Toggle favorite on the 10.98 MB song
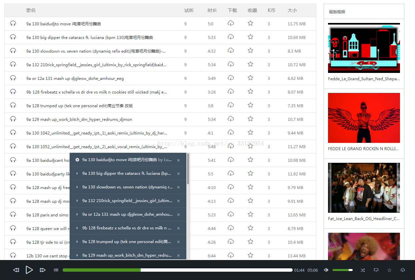Image resolution: width=415 pixels, height=280 pixels. (x=250, y=160)
